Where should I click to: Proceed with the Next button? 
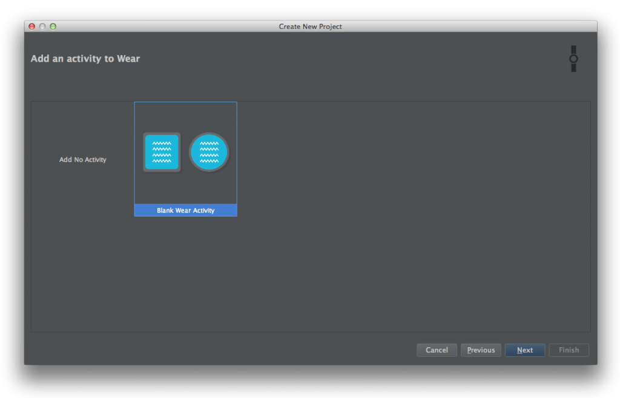[x=524, y=350]
